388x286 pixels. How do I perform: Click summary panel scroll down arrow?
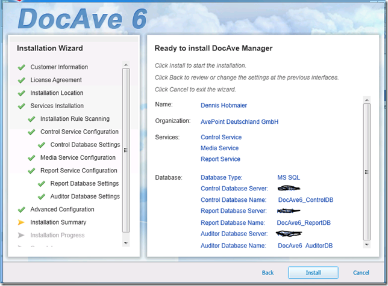click(367, 245)
